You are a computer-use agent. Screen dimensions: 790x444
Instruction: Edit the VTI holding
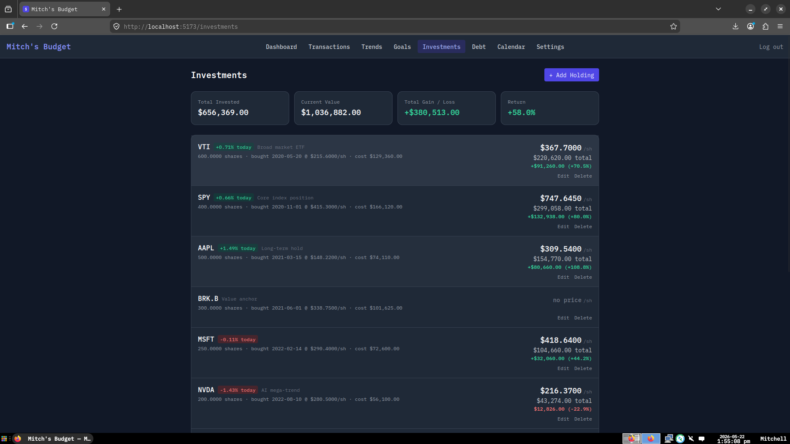click(x=563, y=176)
